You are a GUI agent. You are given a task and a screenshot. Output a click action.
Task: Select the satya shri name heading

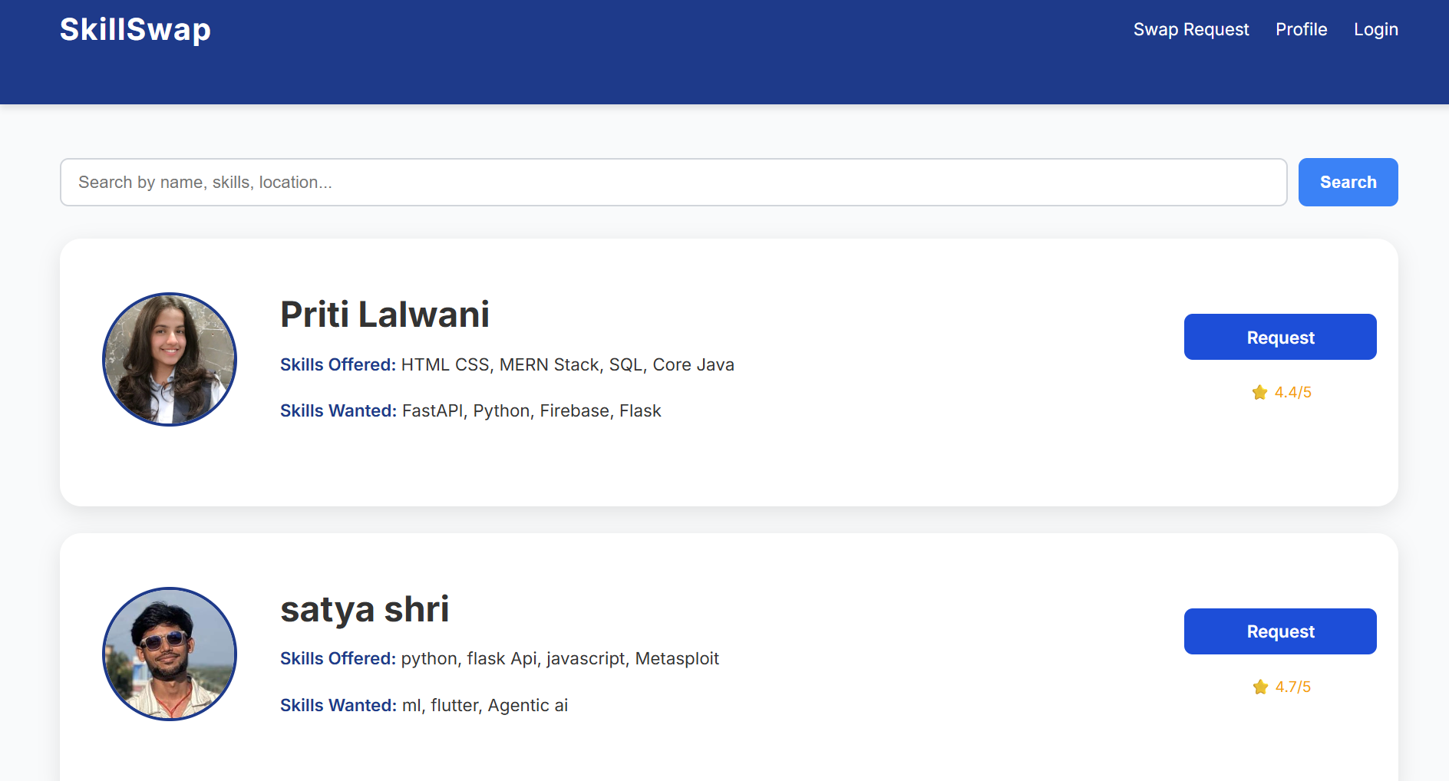(x=365, y=609)
